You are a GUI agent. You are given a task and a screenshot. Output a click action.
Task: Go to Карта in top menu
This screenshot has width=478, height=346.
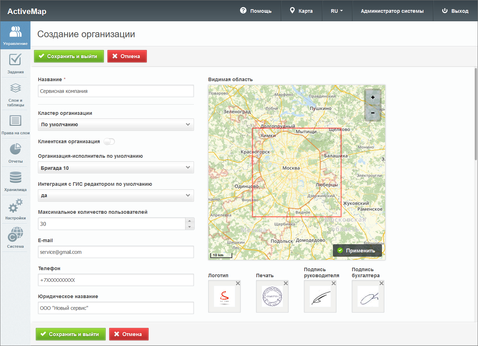coord(301,11)
